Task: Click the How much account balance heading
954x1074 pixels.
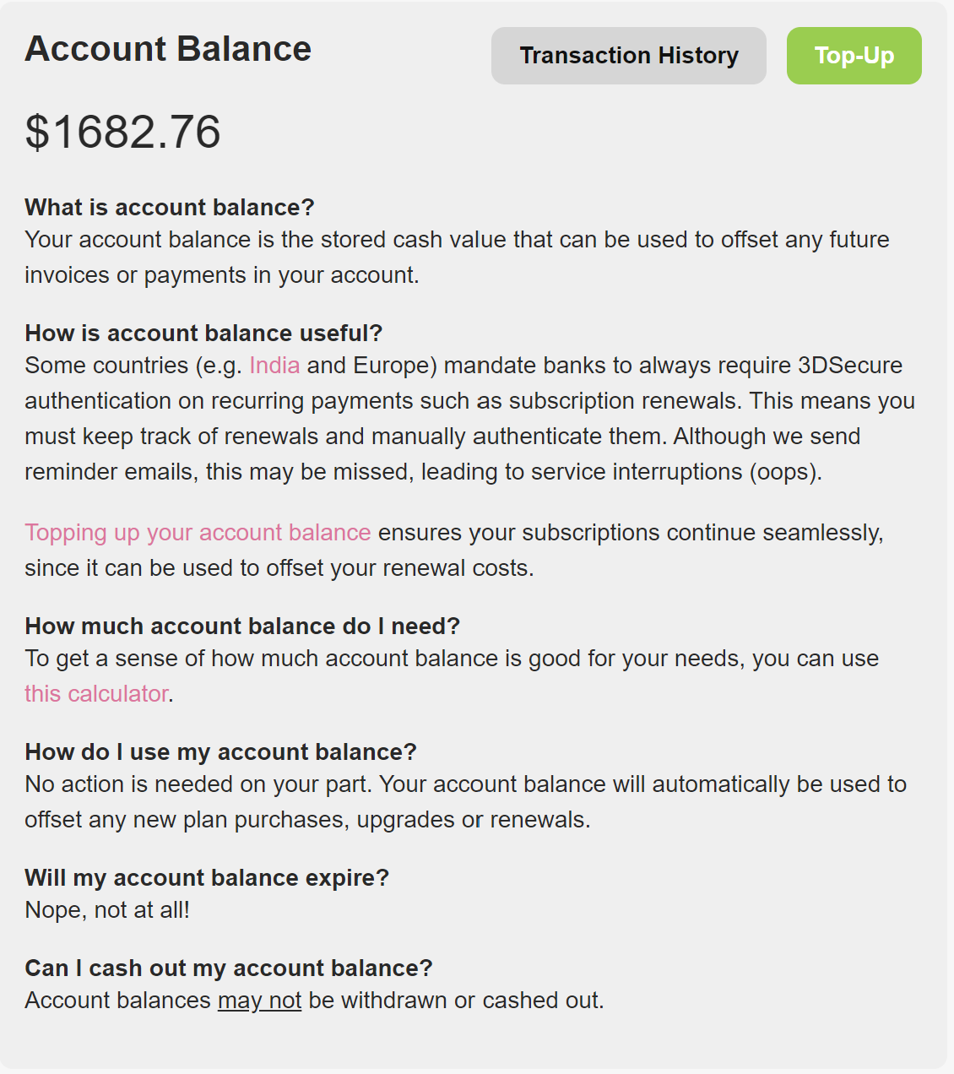Action: pos(243,626)
